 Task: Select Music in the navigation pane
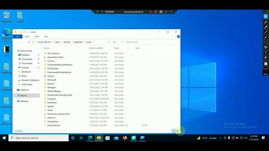pyautogui.click(x=24, y=76)
